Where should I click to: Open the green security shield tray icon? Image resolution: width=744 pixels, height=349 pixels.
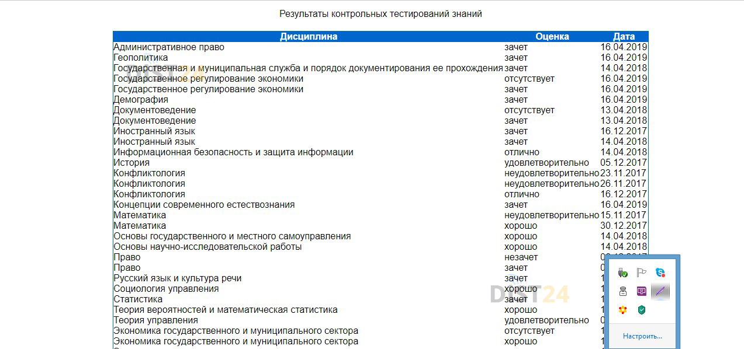[641, 309]
